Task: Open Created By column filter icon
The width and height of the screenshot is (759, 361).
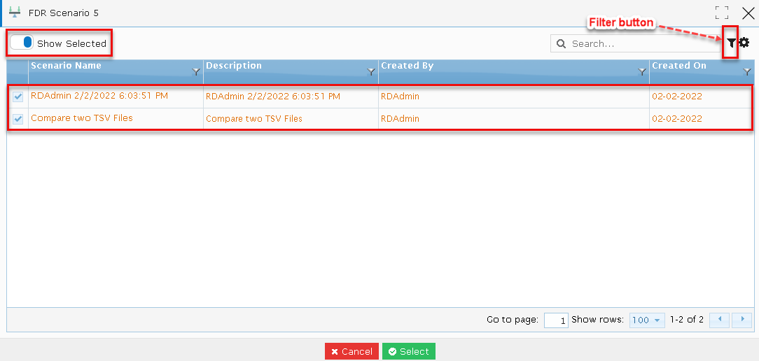Action: (x=642, y=71)
